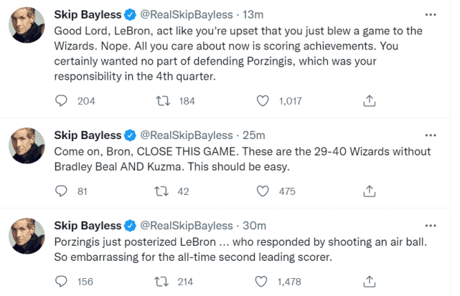
Task: Retweet the tweet with 42 retweets
Action: click(x=163, y=191)
